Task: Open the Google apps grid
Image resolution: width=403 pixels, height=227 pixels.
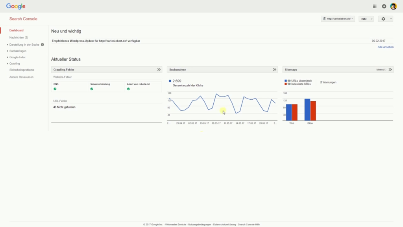Action: pyautogui.click(x=375, y=6)
